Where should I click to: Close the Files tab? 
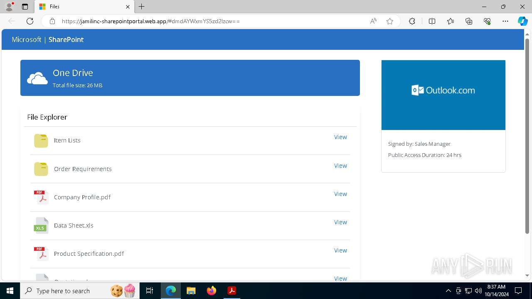[x=128, y=7]
